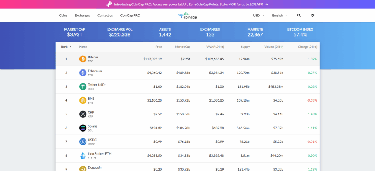Click the Bitcoin coin icon
Image resolution: width=375 pixels, height=171 pixels.
coord(83,59)
